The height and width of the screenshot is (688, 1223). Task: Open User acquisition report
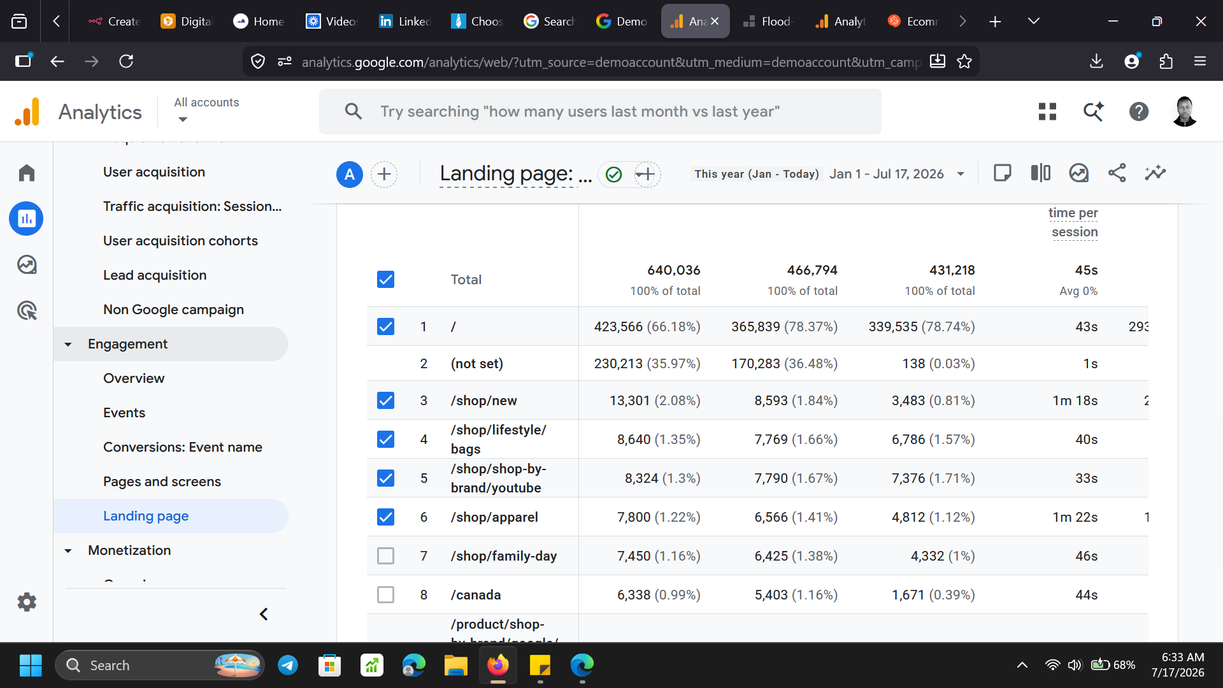pos(154,172)
